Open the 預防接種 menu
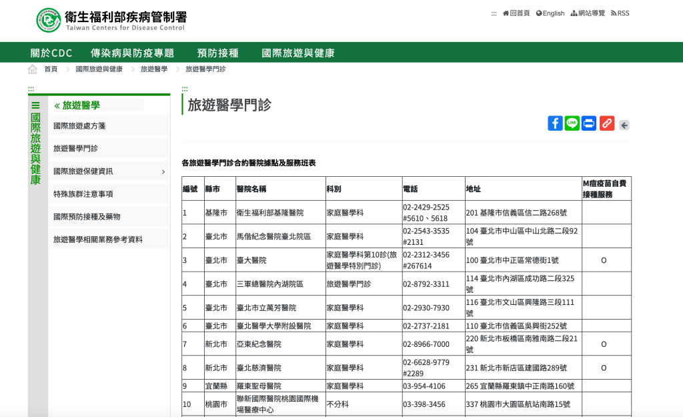 coord(218,53)
